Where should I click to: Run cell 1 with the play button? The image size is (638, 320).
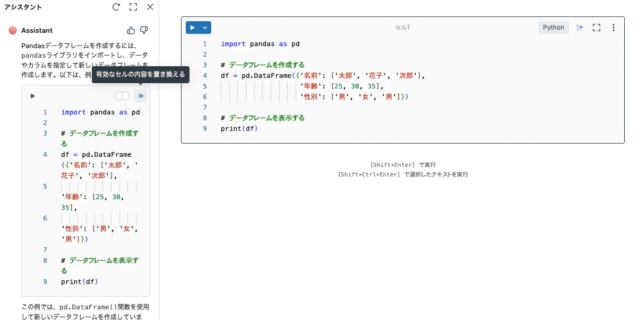pos(193,28)
